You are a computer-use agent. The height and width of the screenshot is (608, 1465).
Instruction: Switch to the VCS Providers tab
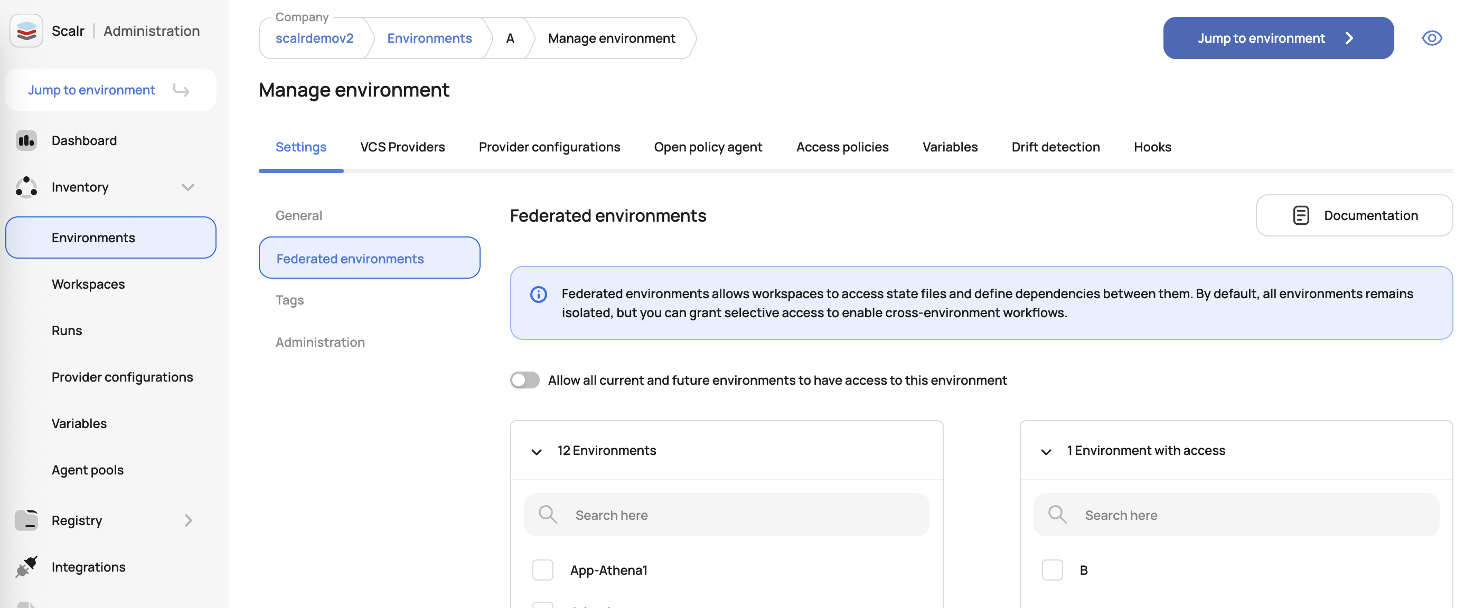coord(402,147)
